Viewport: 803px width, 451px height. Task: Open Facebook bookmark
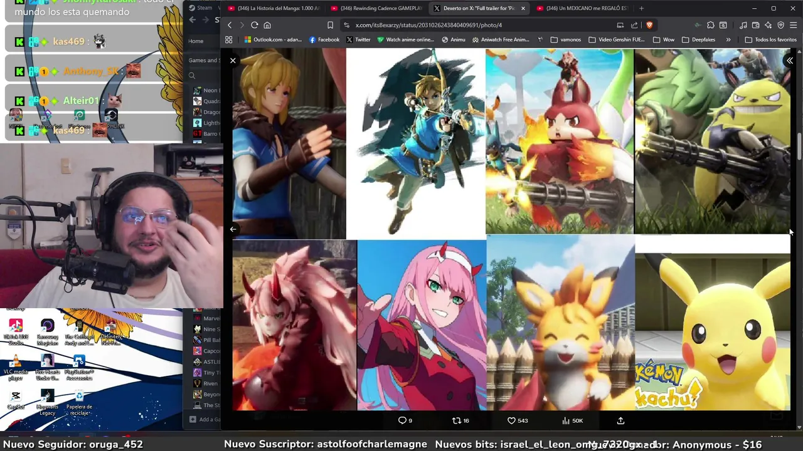click(324, 39)
